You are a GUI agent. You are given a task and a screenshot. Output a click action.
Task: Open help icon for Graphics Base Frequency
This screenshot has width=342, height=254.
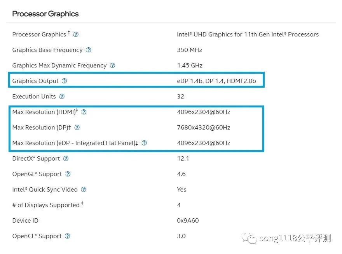[89, 50]
